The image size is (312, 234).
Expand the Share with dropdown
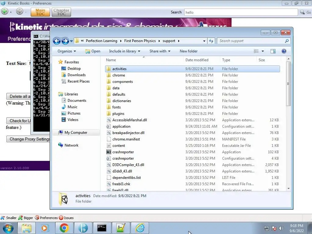160,51
